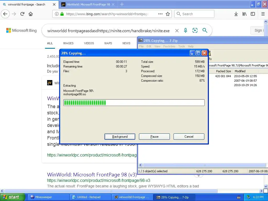Sort by the Packed Size column header
Image resolution: width=268 pixels, height=201 pixels.
(x=224, y=71)
